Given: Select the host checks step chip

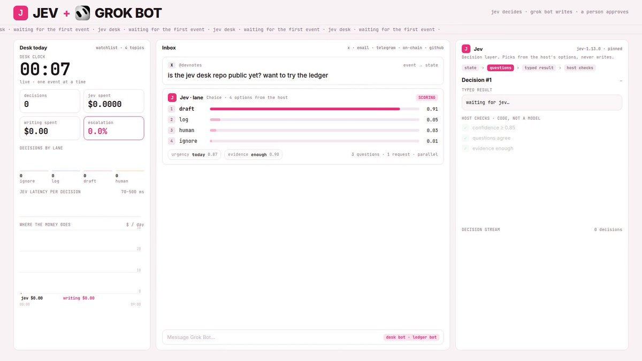Looking at the screenshot, I should [580, 68].
